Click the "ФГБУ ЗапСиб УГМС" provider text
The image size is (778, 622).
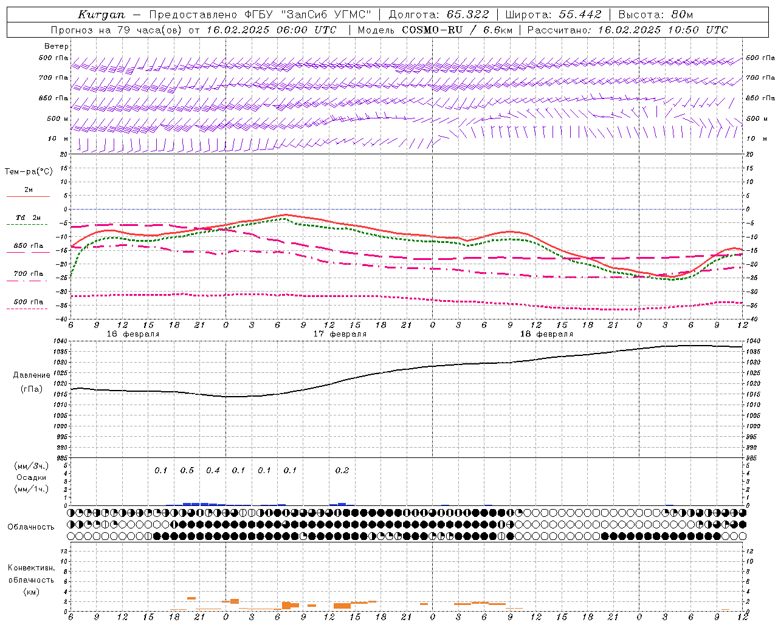click(x=308, y=15)
